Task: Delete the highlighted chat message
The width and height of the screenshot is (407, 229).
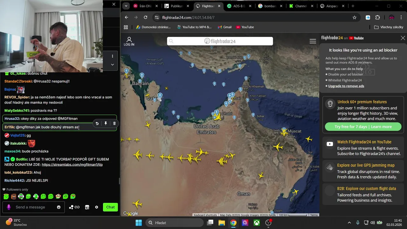Action: [x=114, y=123]
